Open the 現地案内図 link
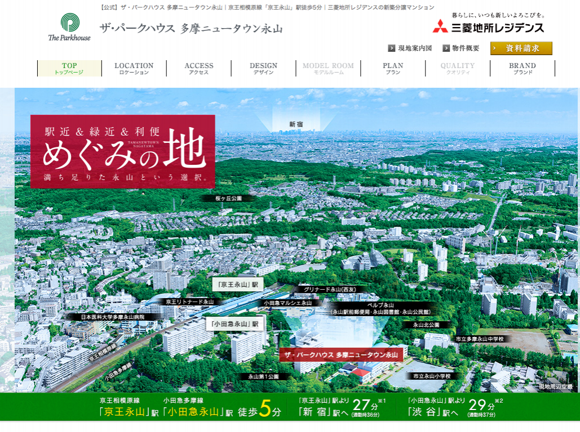Viewport: 580px width, 432px height. (x=414, y=48)
